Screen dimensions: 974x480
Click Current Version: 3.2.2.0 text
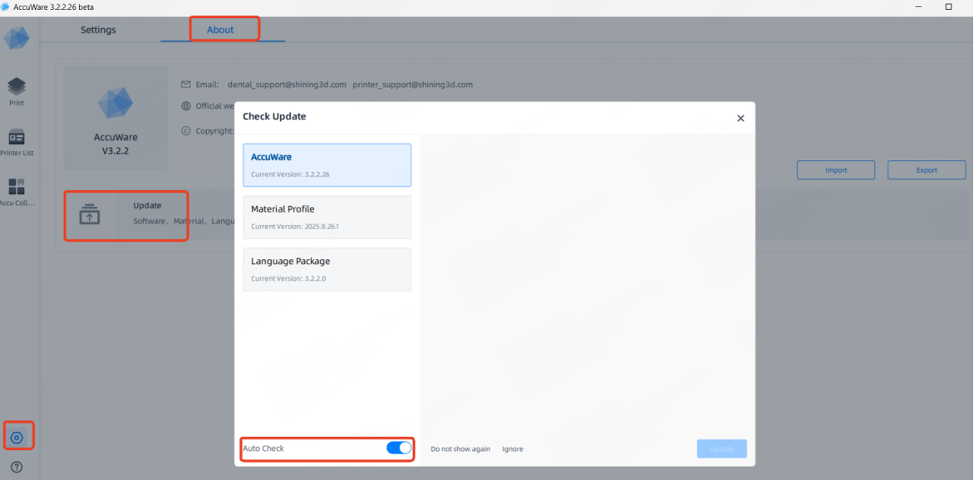(x=288, y=279)
